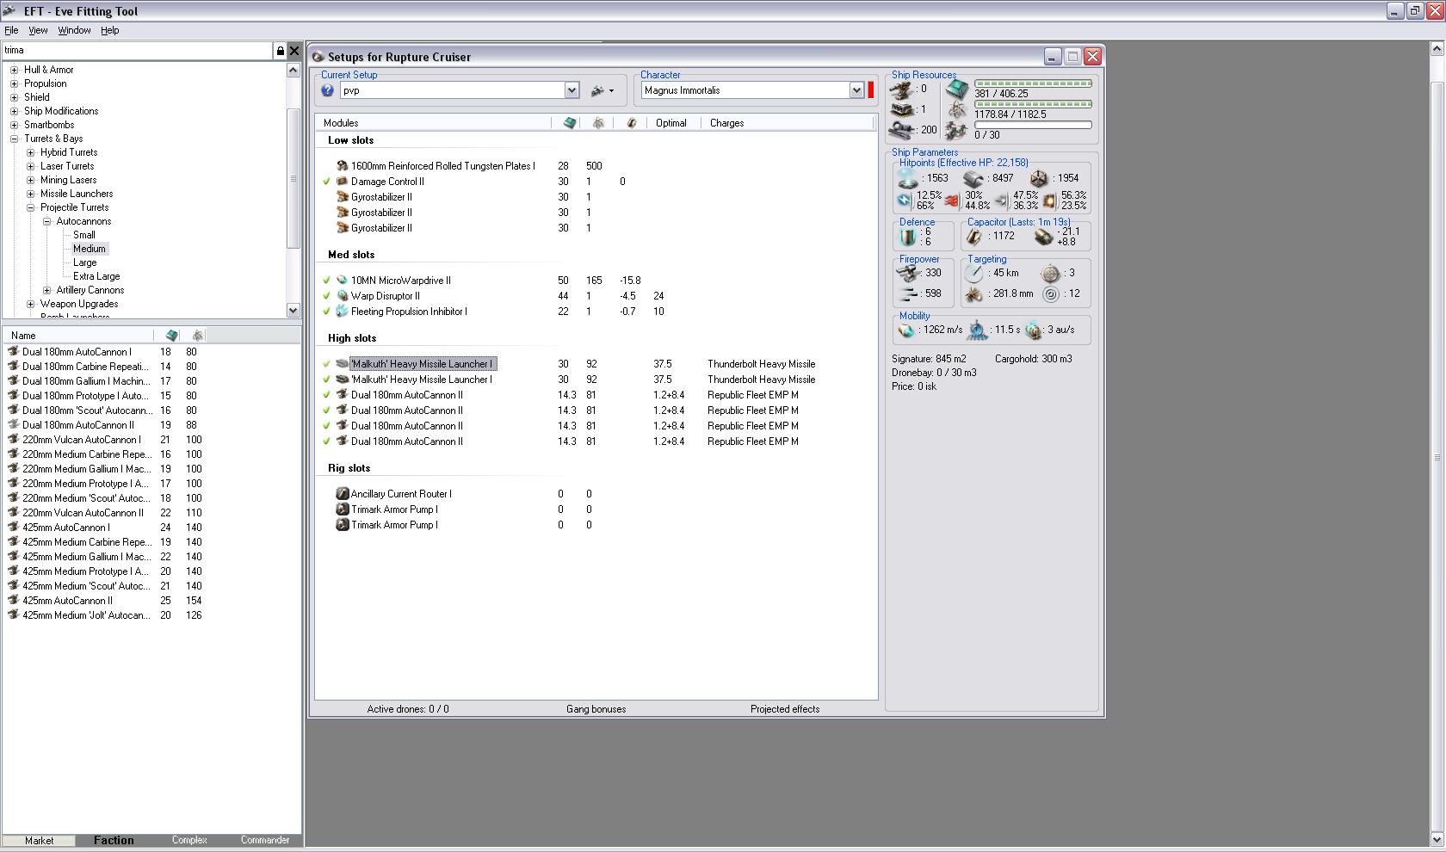
Task: Click the search field containing 'trima'
Action: [x=138, y=51]
